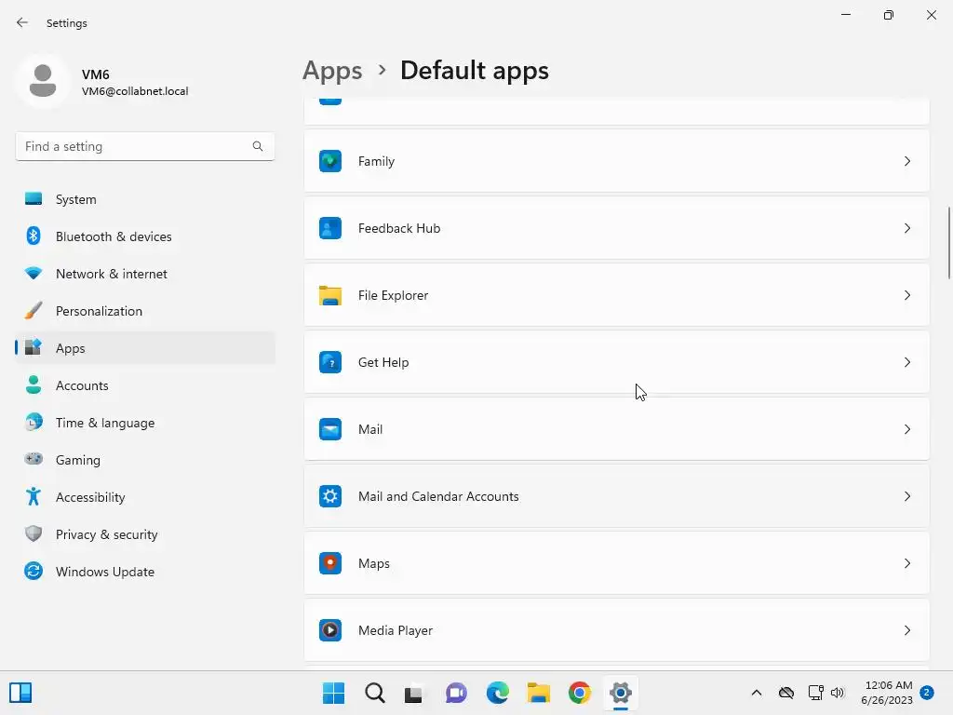This screenshot has height=715, width=953.
Task: Click the Accessibility figure icon
Action: (x=34, y=497)
